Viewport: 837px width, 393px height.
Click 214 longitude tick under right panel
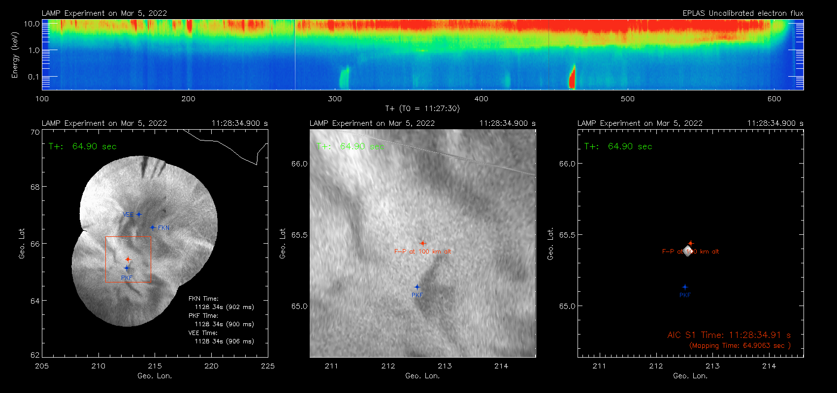point(769,366)
